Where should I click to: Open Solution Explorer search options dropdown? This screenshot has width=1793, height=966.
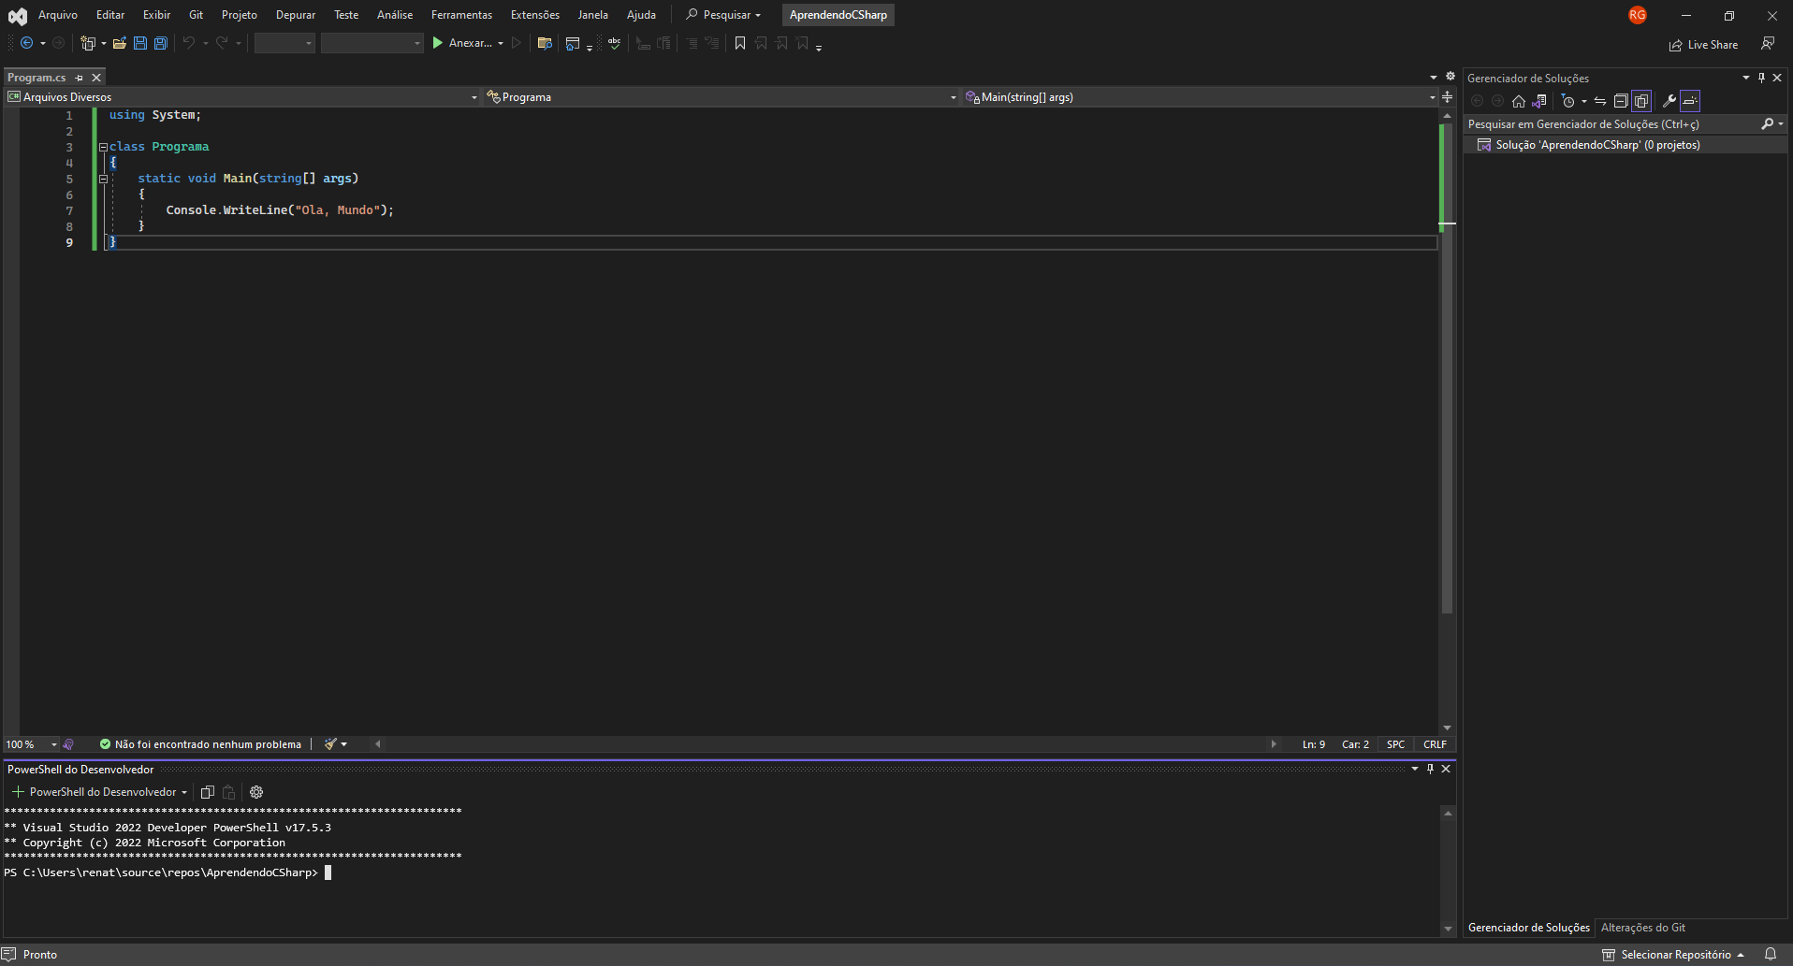coord(1781,124)
